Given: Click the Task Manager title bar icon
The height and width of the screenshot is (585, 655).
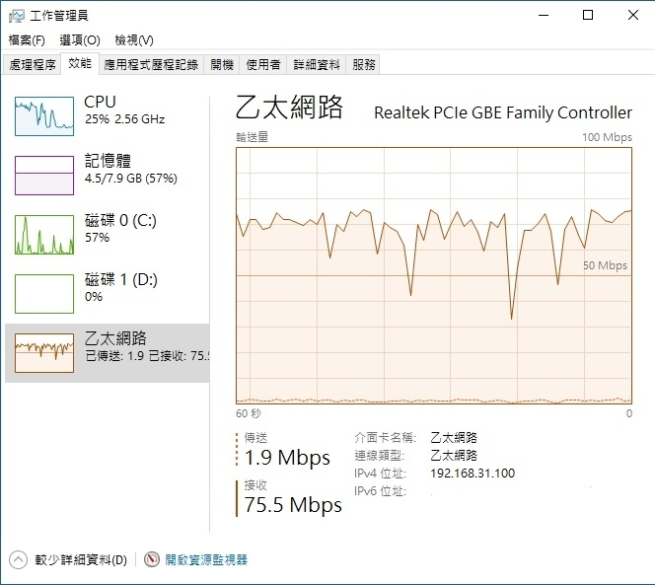Looking at the screenshot, I should click(17, 16).
